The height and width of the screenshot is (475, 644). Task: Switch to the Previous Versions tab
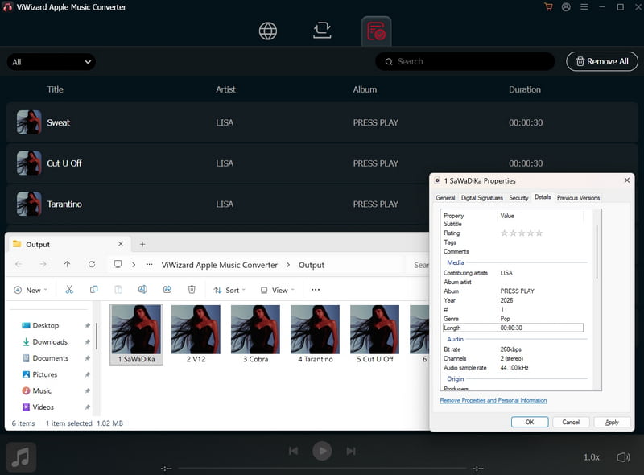click(x=578, y=197)
